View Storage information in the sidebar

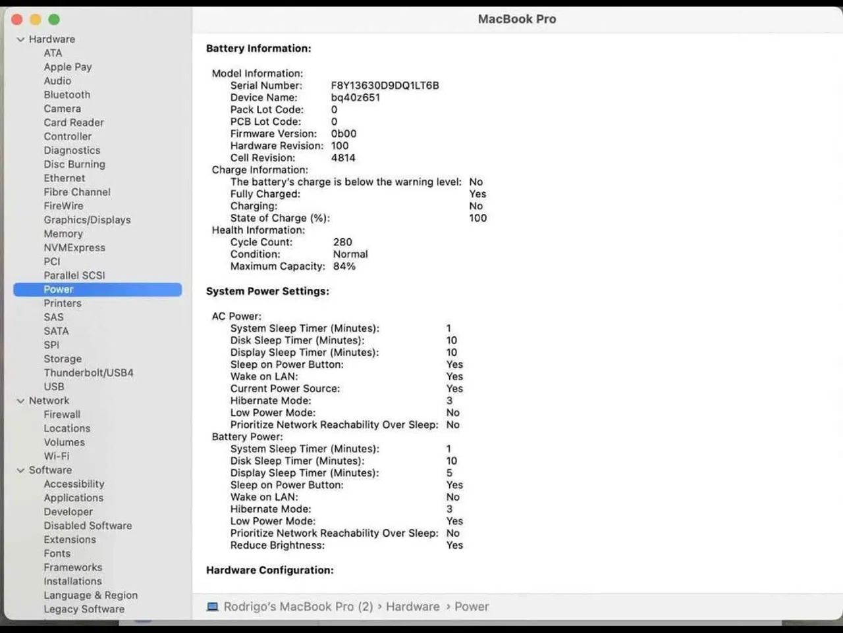(x=63, y=359)
